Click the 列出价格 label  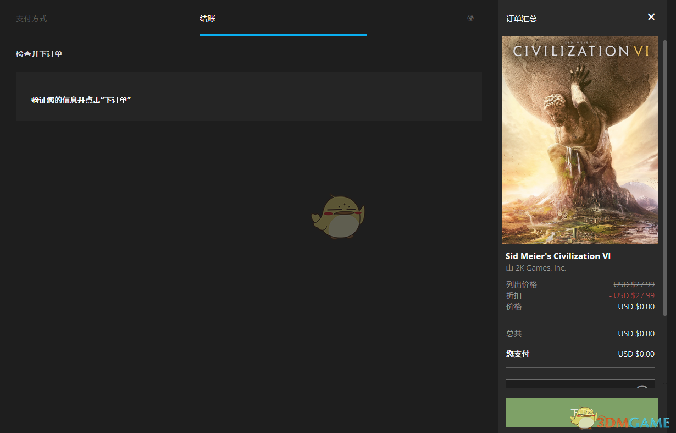click(x=522, y=284)
